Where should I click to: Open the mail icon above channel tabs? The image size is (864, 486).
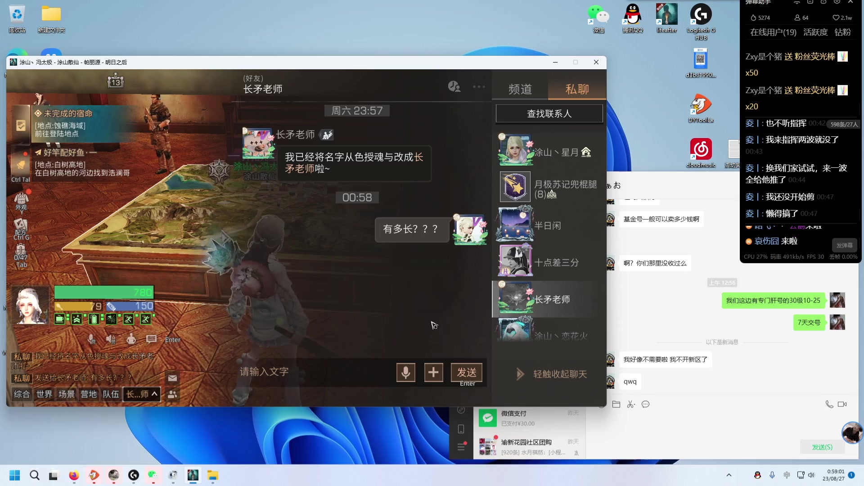coord(172,378)
